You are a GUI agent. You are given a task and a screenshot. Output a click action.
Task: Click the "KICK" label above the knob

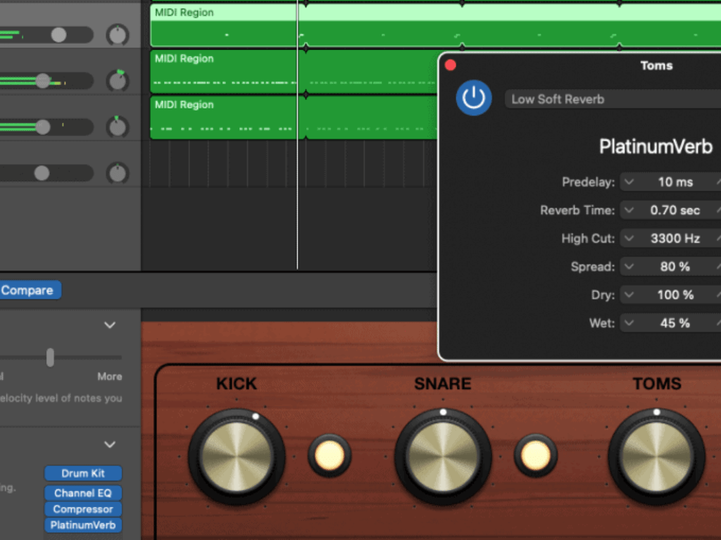(237, 384)
